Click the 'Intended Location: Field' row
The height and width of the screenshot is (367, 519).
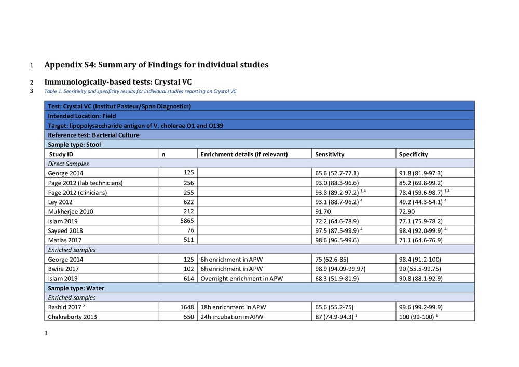(x=82, y=116)
